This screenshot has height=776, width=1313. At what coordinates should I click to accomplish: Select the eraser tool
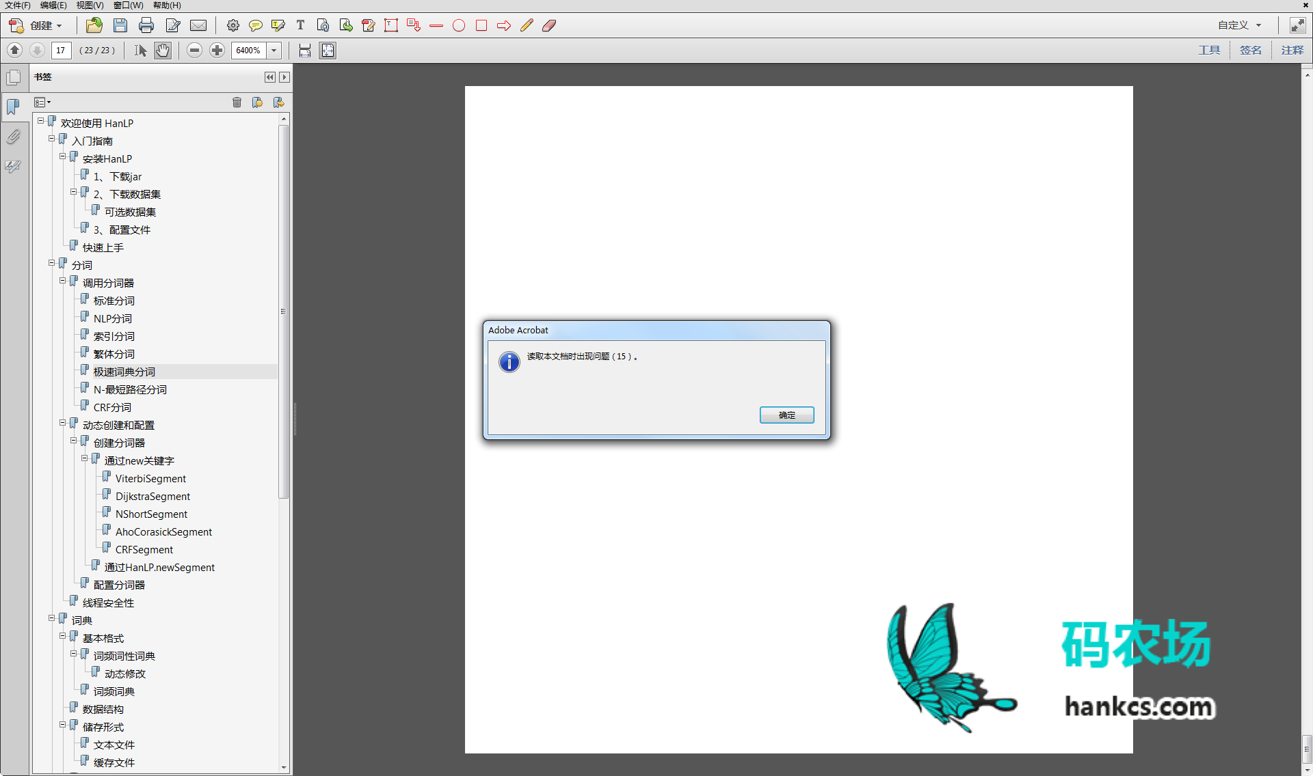(549, 25)
